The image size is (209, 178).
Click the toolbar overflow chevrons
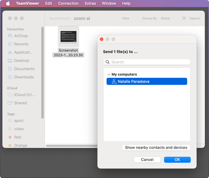point(184,18)
